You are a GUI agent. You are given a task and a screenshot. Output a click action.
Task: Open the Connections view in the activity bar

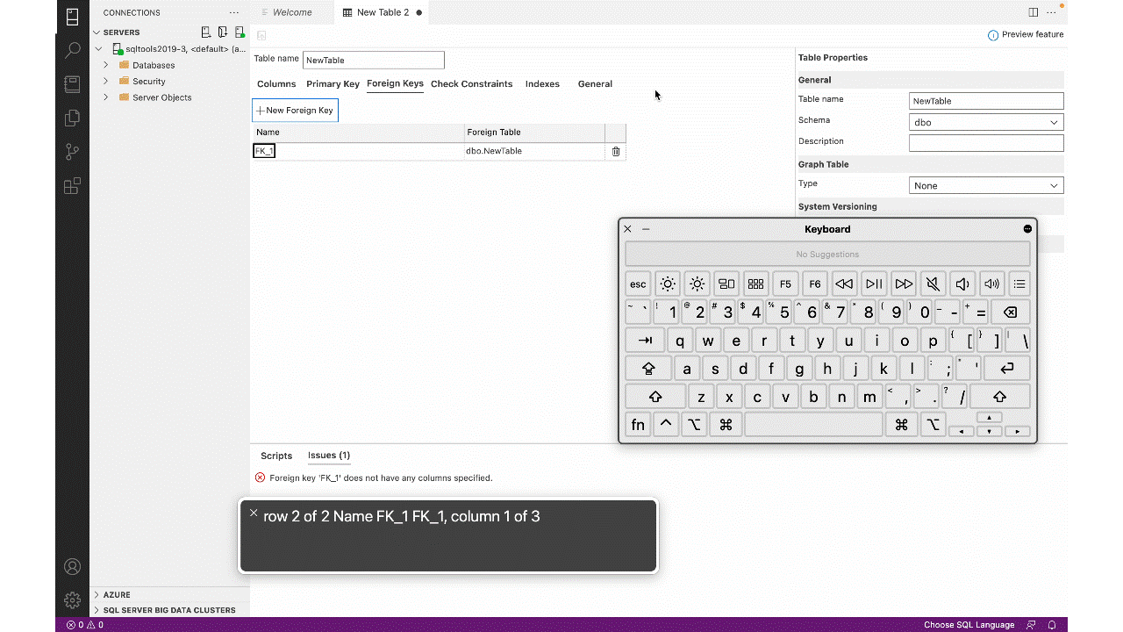pyautogui.click(x=72, y=17)
